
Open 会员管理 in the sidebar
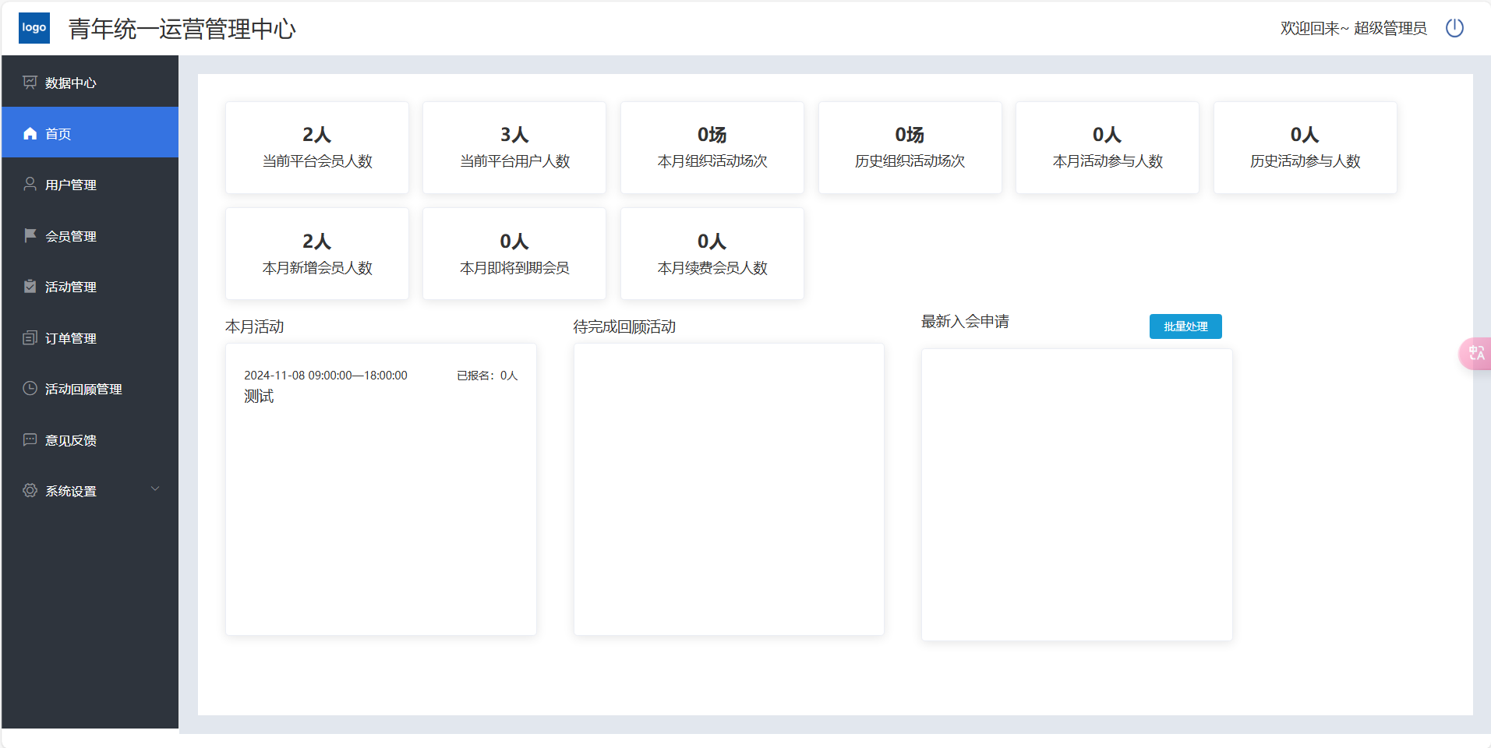pyautogui.click(x=90, y=235)
